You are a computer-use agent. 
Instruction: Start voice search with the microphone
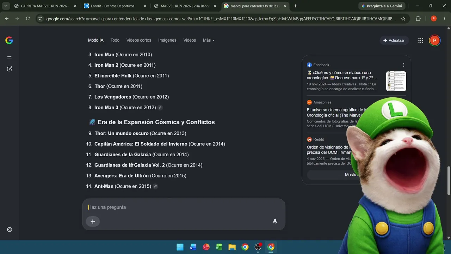point(275,222)
